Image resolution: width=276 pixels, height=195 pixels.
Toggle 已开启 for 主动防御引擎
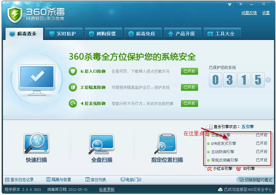tap(262, 152)
